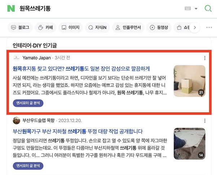The width and height of the screenshot is (217, 175).
Task: Open the wooden trash bin thumbnail
Action: [x=190, y=81]
